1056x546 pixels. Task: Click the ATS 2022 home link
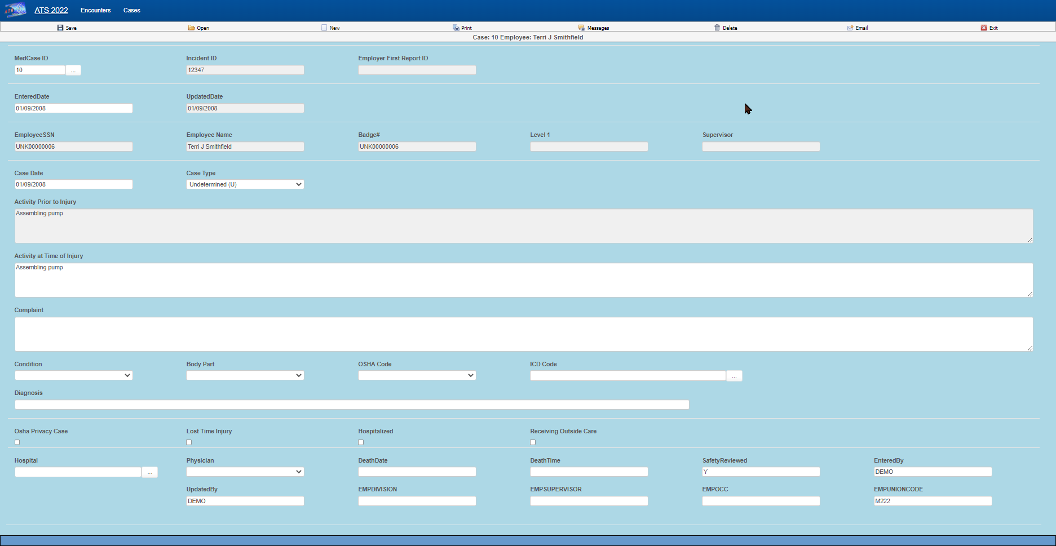click(51, 10)
